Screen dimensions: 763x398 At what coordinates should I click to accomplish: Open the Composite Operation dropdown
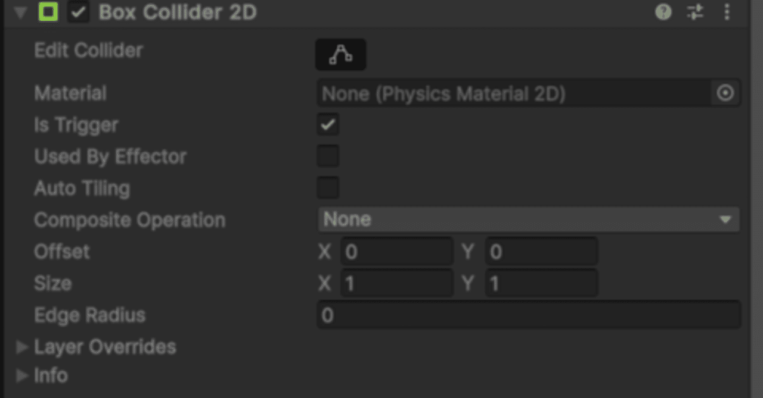[525, 220]
